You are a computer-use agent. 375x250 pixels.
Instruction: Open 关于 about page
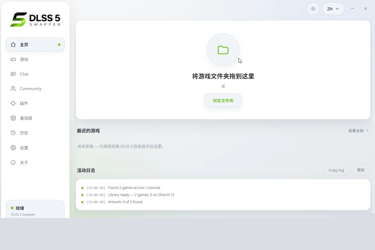(x=35, y=163)
